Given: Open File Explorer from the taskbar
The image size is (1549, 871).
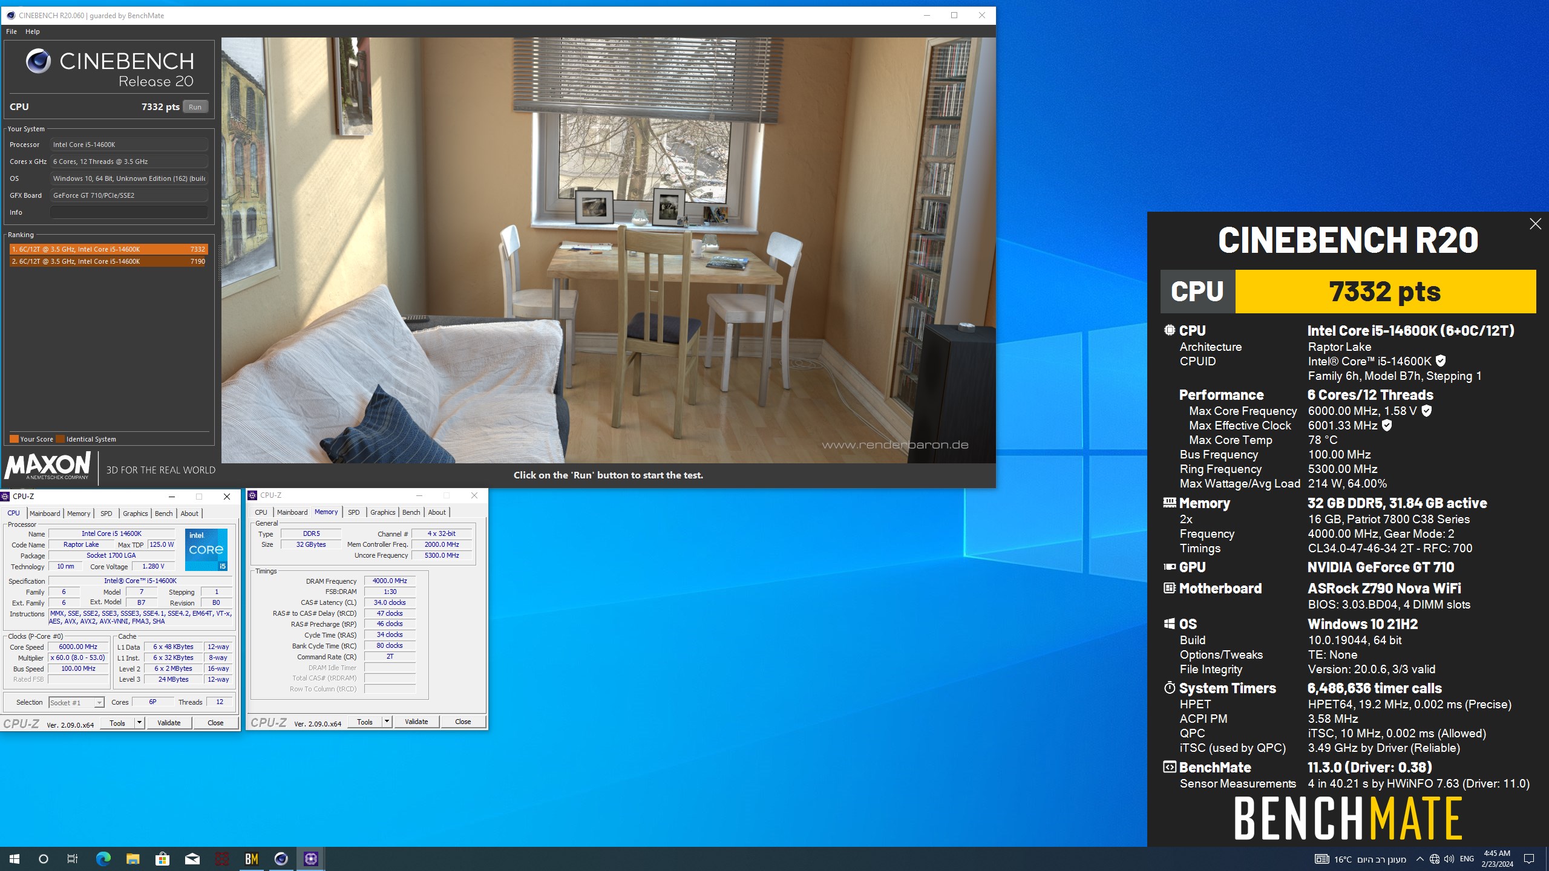Looking at the screenshot, I should coord(133,858).
